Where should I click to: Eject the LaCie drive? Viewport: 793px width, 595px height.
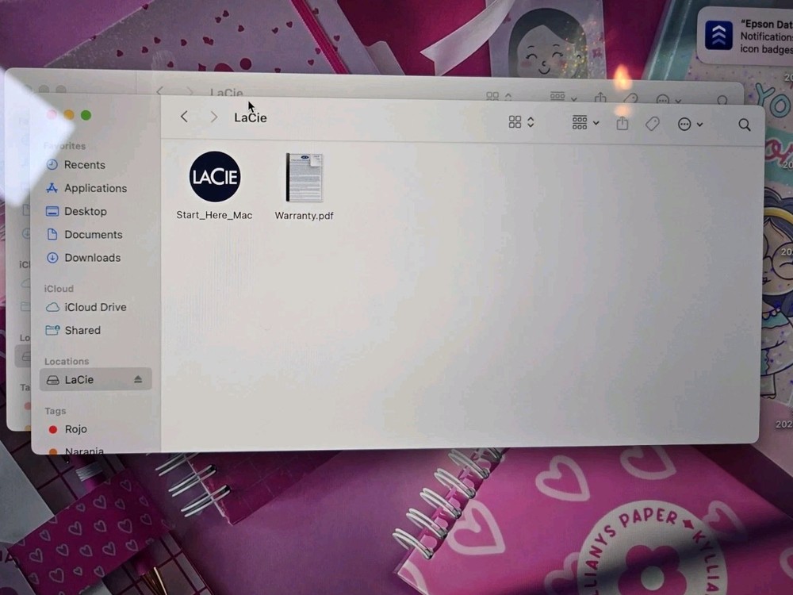tap(138, 379)
